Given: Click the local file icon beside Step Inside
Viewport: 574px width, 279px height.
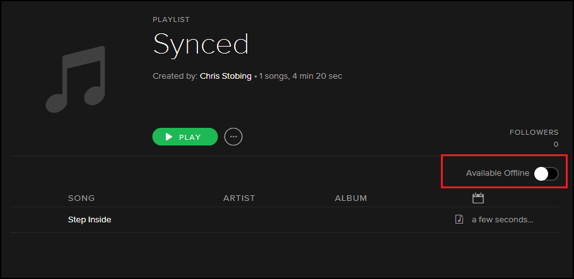Looking at the screenshot, I should [x=459, y=220].
